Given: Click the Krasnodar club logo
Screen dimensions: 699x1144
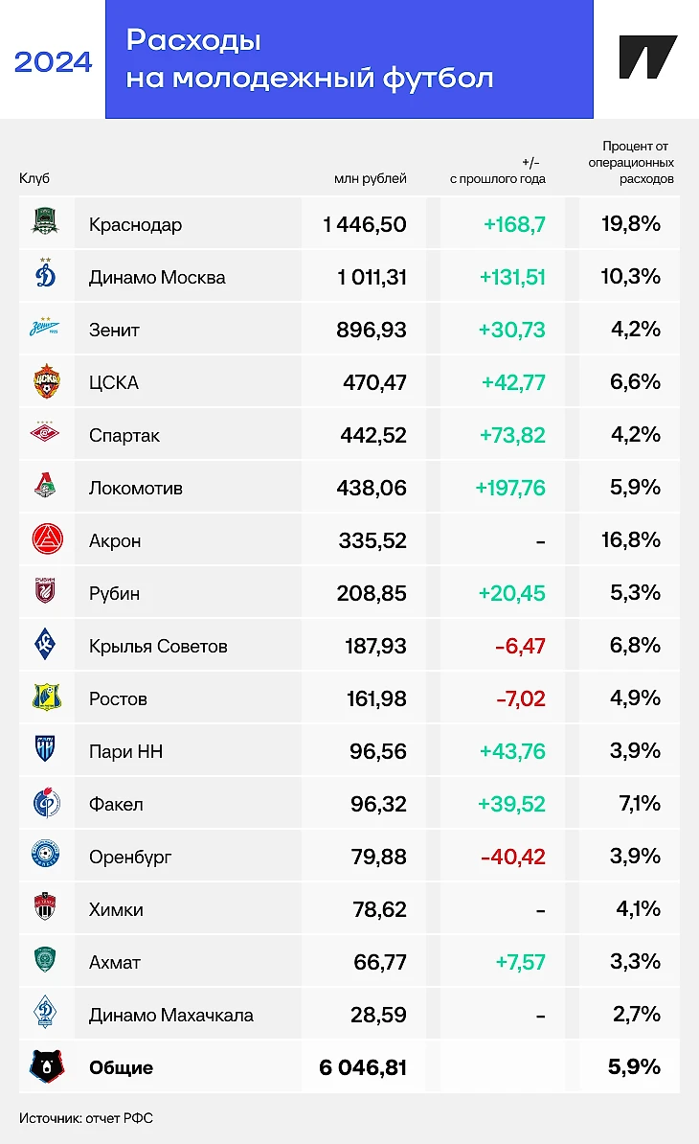Looking at the screenshot, I should coord(45,221).
